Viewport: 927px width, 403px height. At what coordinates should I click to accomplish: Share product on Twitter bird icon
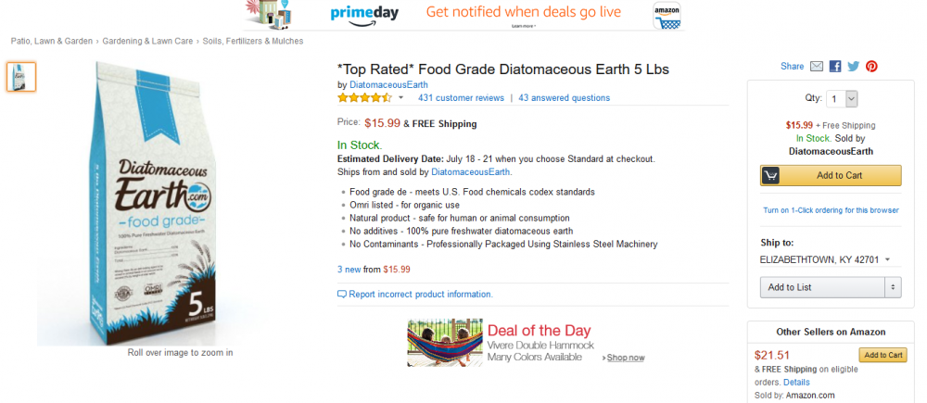[853, 67]
